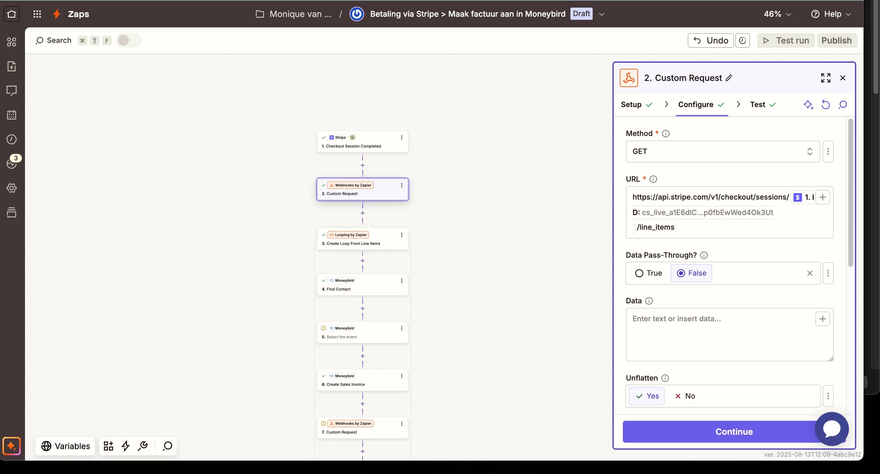Show info for the URL field

point(653,179)
